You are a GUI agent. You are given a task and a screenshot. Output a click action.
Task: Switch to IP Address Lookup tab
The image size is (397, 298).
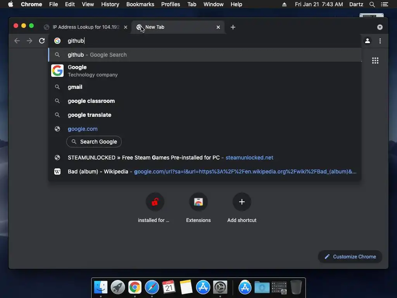pyautogui.click(x=86, y=27)
